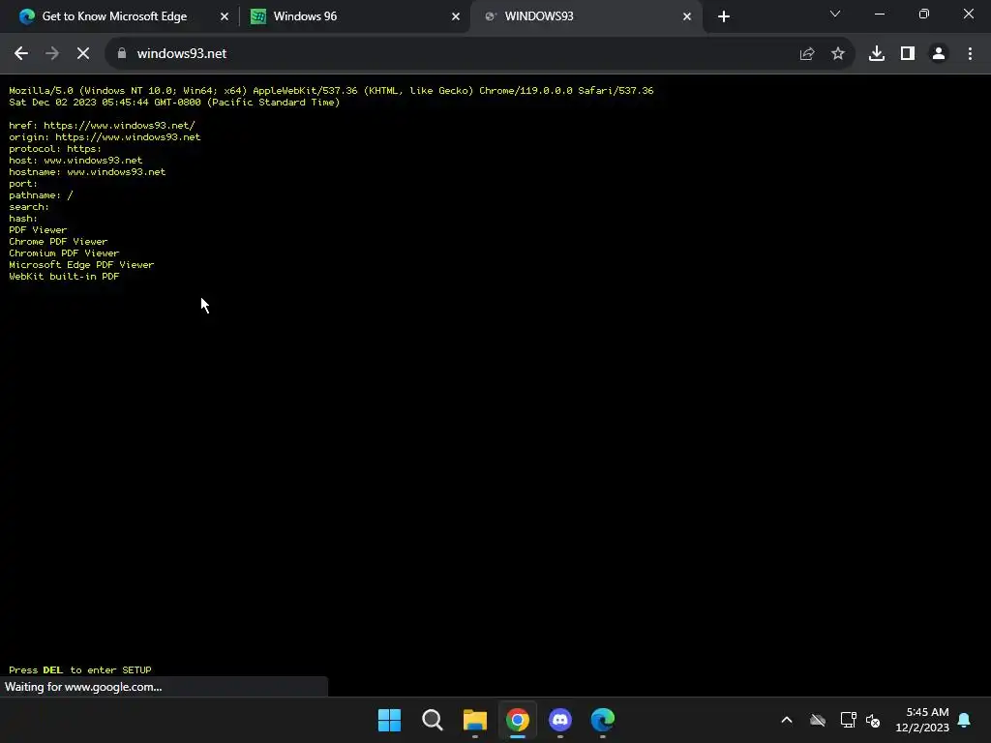The height and width of the screenshot is (743, 991).
Task: Open File Explorer from the taskbar
Action: click(x=474, y=720)
